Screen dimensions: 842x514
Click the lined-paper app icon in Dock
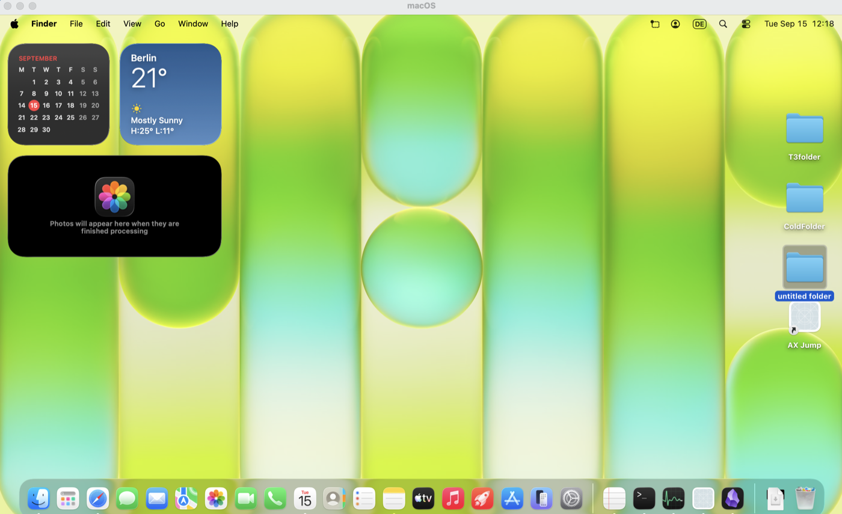pyautogui.click(x=615, y=498)
